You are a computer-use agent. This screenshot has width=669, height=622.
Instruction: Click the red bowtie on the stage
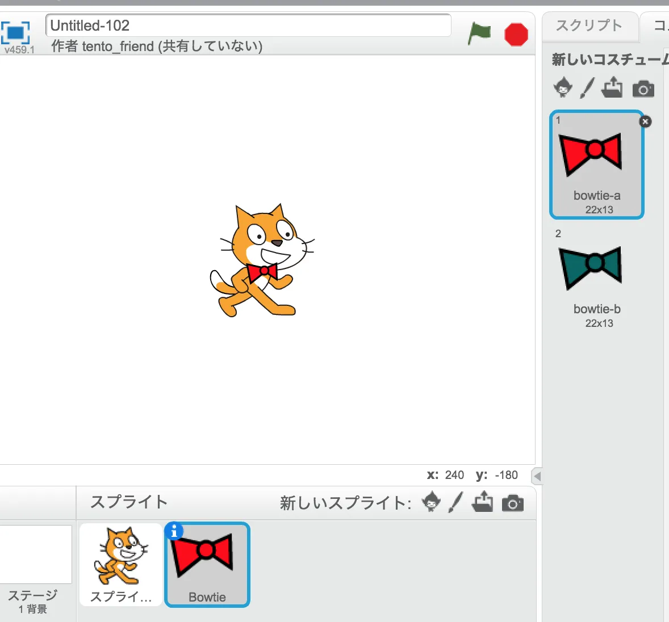(x=262, y=272)
